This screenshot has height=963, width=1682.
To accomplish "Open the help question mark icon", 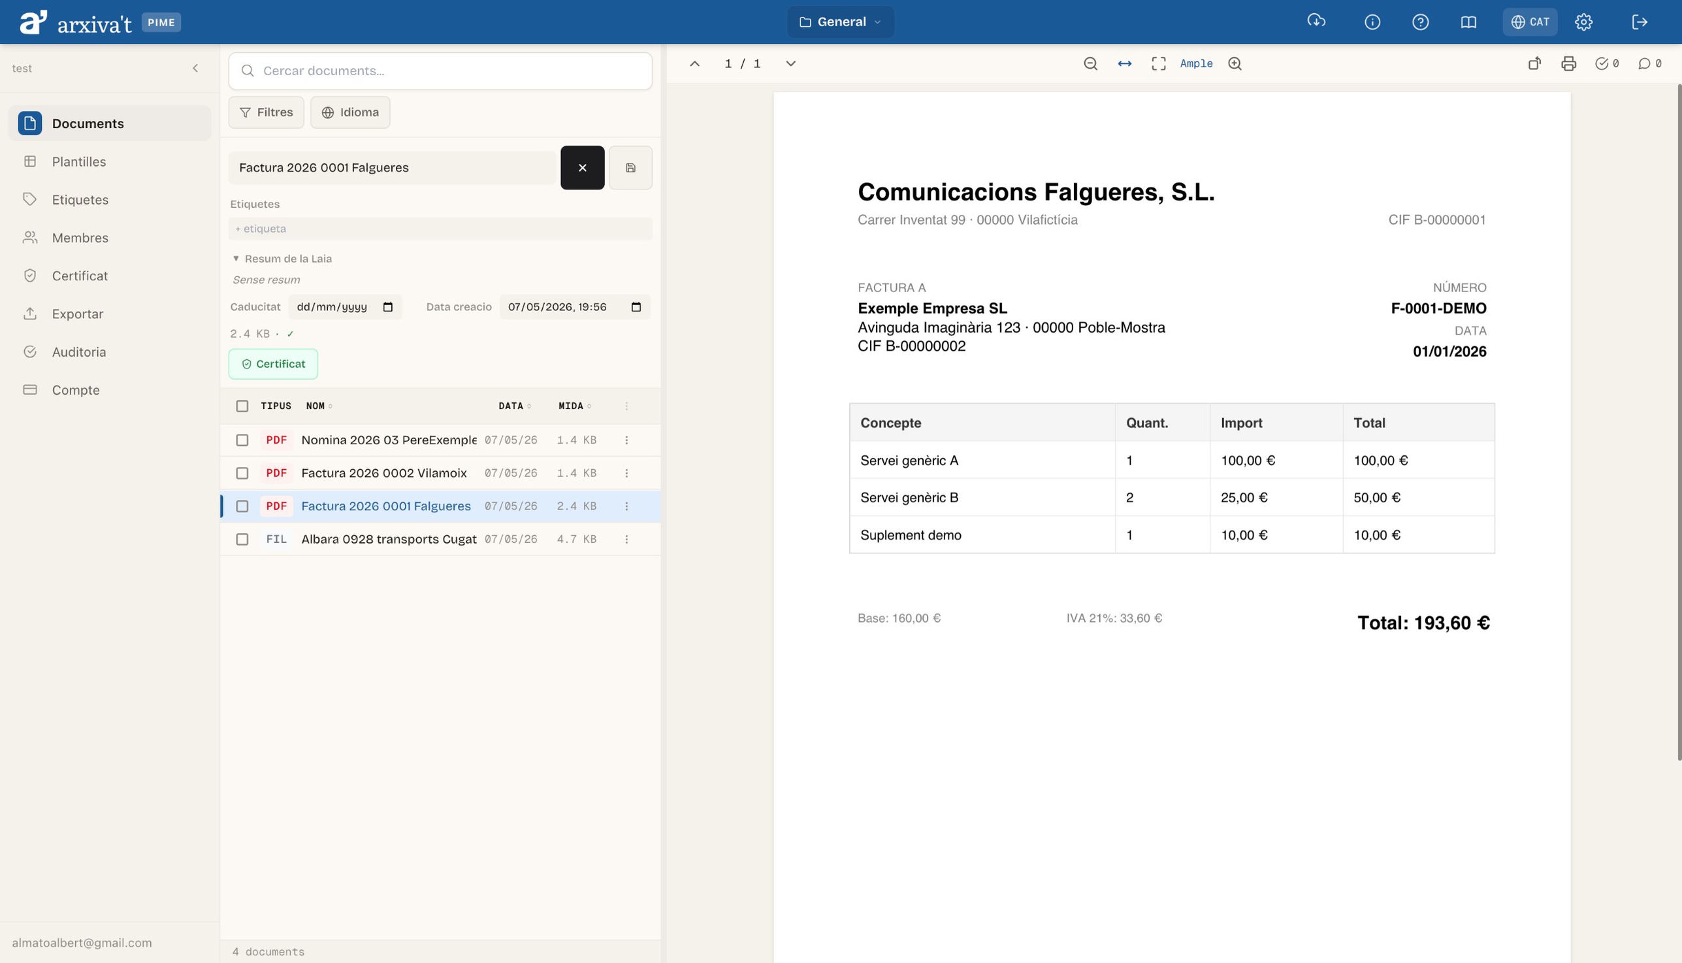I will pyautogui.click(x=1420, y=22).
